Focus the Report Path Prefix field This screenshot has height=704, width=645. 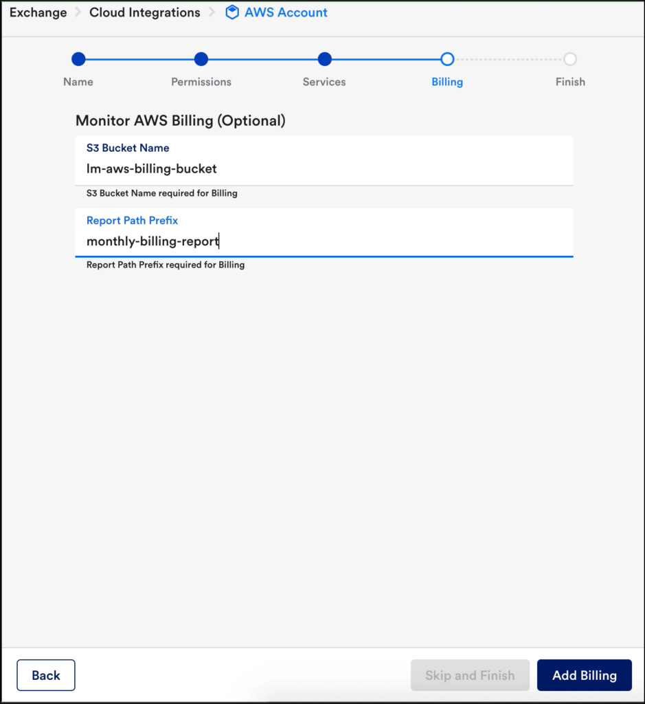tap(324, 232)
